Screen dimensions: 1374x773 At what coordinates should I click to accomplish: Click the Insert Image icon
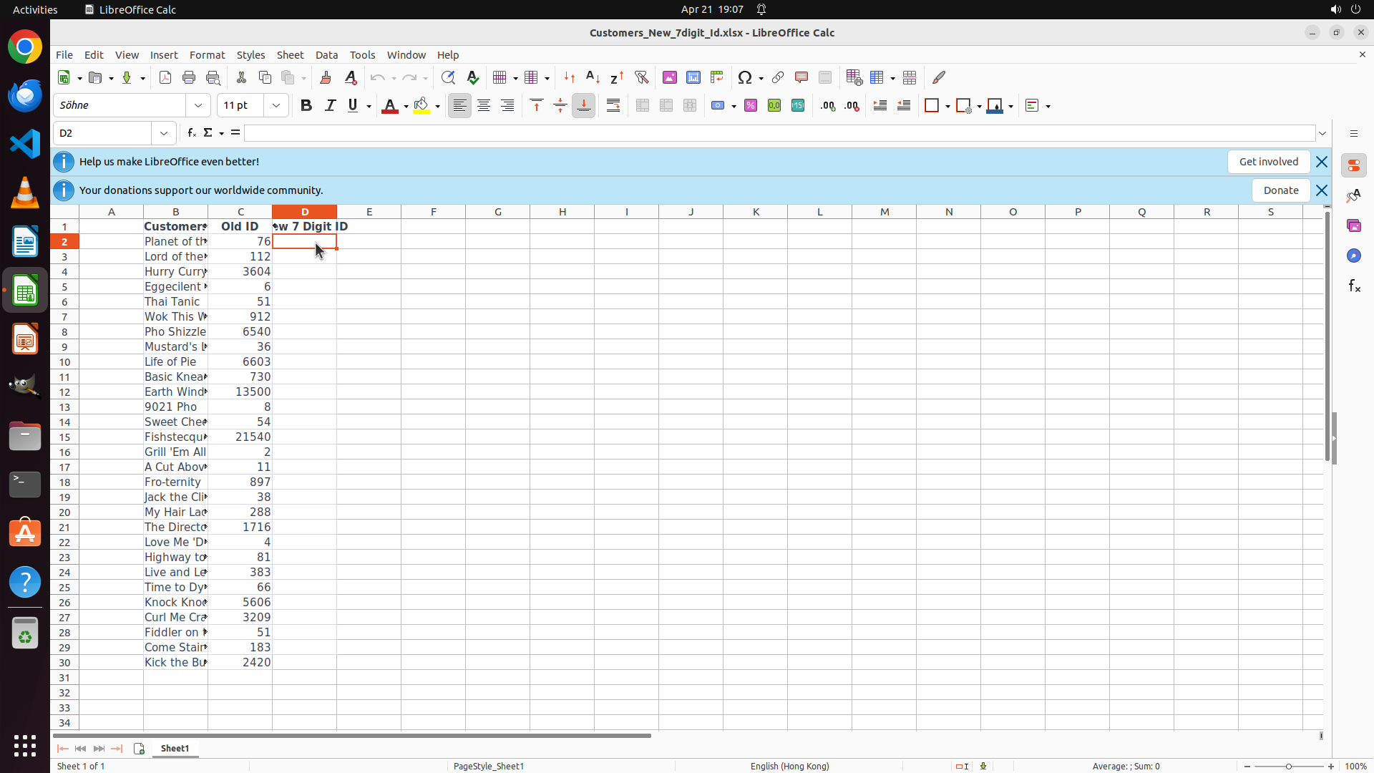(x=670, y=77)
